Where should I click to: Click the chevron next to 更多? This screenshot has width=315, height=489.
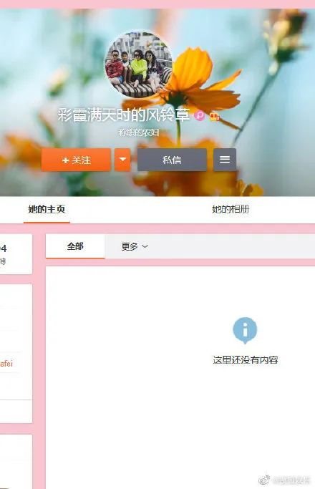point(145,247)
